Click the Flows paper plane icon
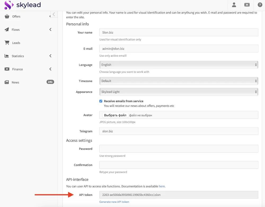 (7, 30)
